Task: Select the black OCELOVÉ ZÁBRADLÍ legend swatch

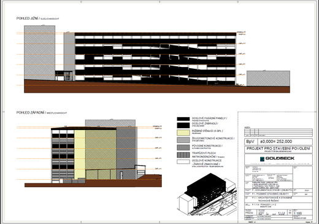Action: [183, 125]
